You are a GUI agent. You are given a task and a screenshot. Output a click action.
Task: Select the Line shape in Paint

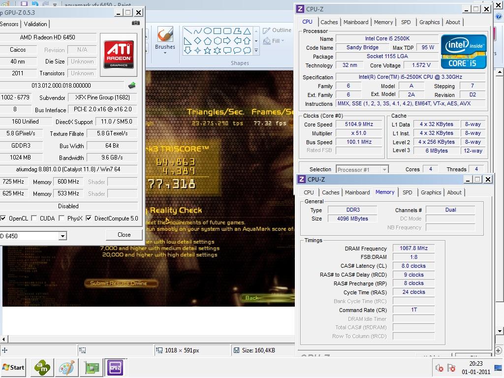(188, 31)
